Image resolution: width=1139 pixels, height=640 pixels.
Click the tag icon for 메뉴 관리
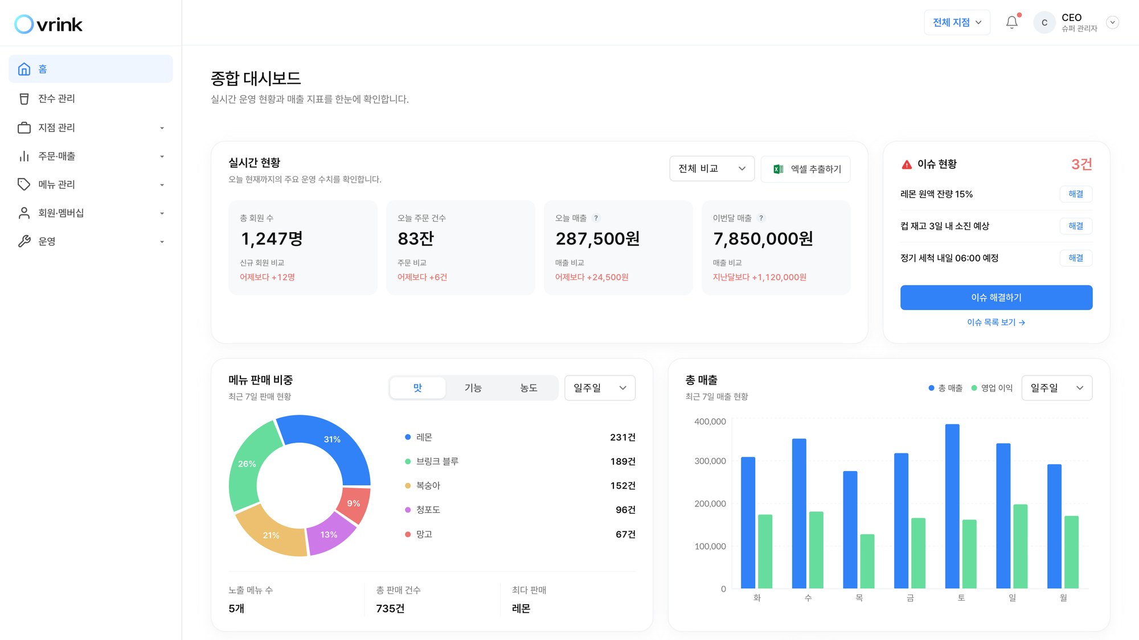click(24, 184)
